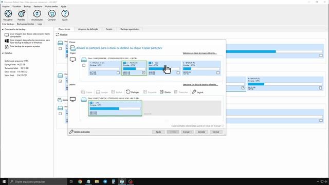Click the Origem computer monitor icon

coord(72,60)
